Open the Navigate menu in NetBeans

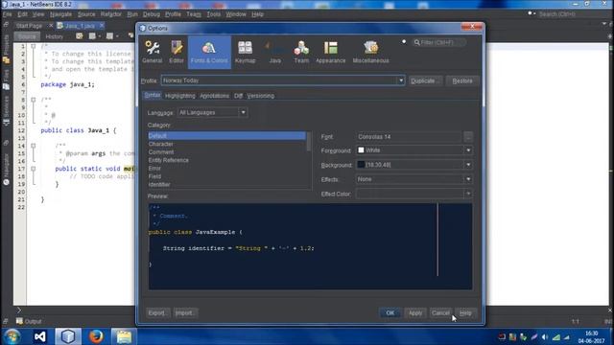click(60, 14)
